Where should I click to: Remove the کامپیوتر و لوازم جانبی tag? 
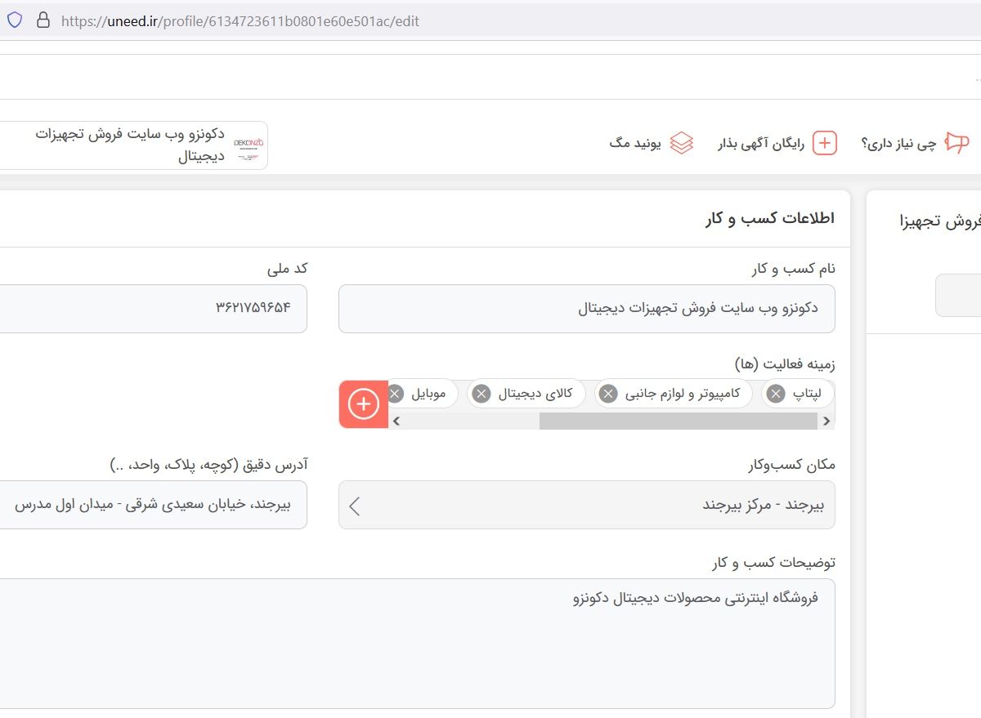tap(607, 395)
